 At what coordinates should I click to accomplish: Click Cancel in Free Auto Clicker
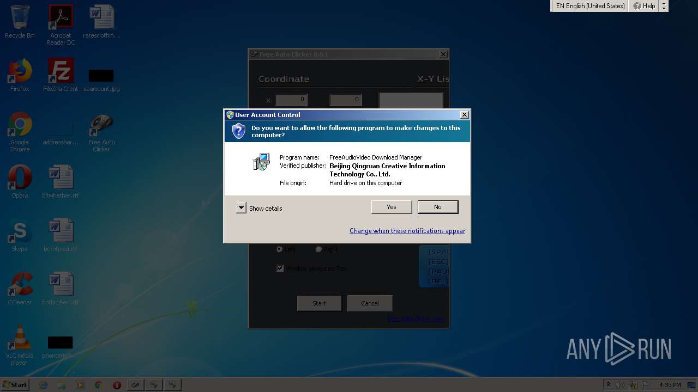(370, 303)
